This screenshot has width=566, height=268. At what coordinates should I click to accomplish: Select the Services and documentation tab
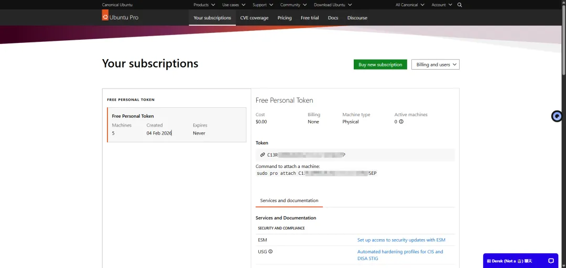click(x=289, y=200)
